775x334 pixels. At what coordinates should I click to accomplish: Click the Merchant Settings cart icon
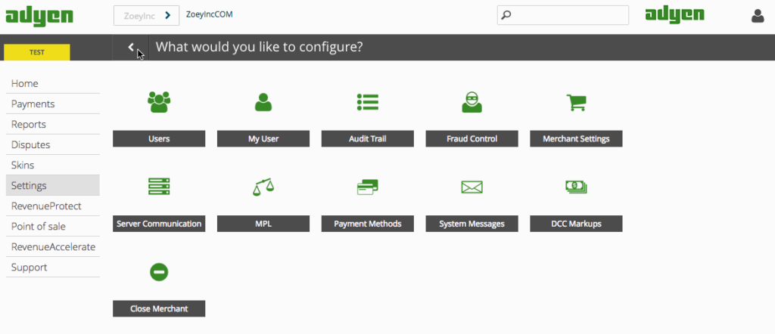click(577, 102)
